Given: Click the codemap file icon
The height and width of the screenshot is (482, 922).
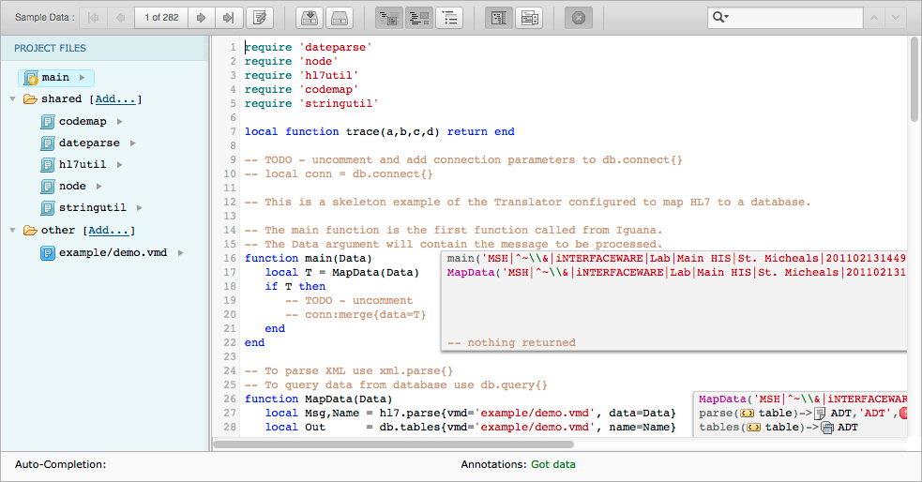Looking at the screenshot, I should (x=48, y=122).
